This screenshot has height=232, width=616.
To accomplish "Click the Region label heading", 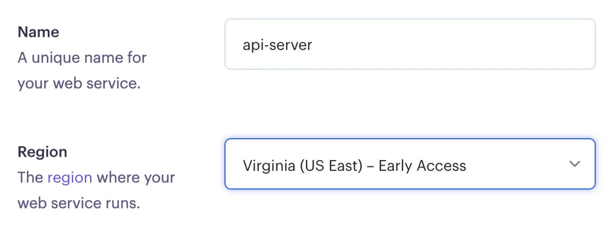I will coord(42,151).
